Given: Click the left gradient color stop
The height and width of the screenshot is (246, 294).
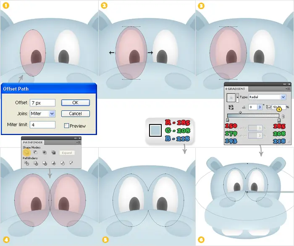Looking at the screenshot, I should coord(228,120).
